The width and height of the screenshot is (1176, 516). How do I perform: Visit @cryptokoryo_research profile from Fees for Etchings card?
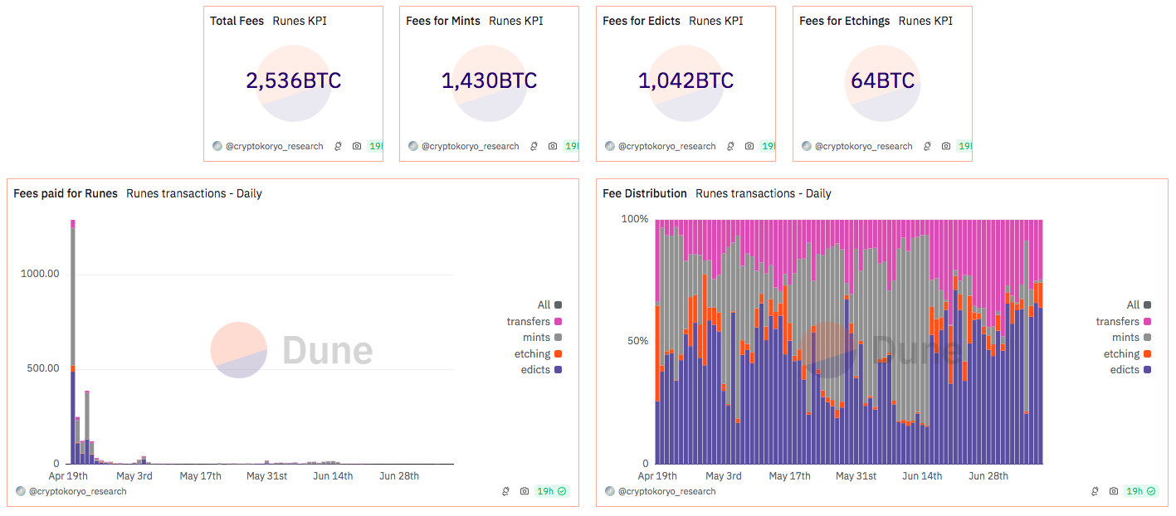[864, 146]
